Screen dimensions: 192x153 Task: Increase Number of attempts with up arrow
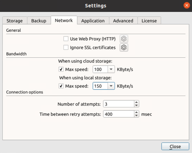click(x=136, y=102)
